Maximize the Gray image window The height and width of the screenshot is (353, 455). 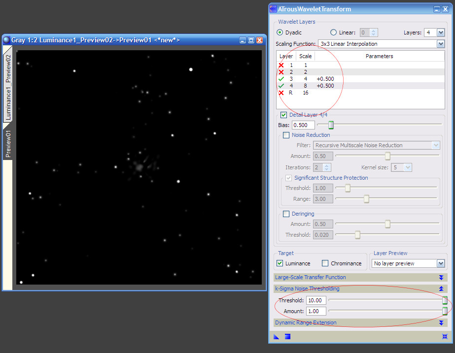(251, 40)
